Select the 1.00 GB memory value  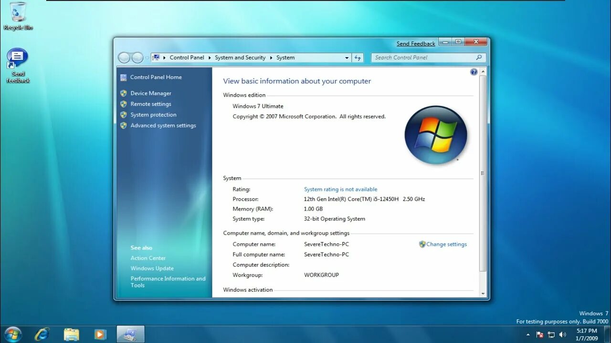click(x=313, y=209)
